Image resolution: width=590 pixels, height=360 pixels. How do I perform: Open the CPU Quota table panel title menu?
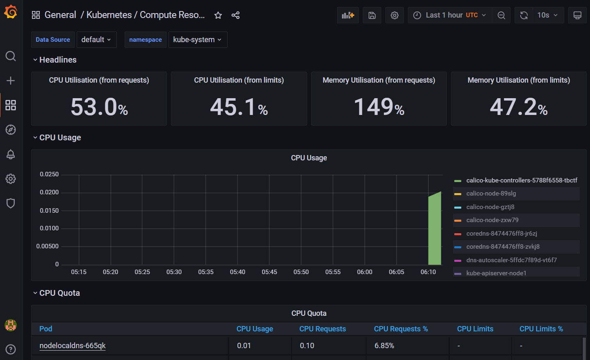(309, 313)
